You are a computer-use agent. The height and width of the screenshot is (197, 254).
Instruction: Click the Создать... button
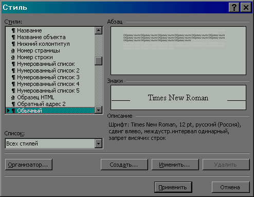[124, 165]
